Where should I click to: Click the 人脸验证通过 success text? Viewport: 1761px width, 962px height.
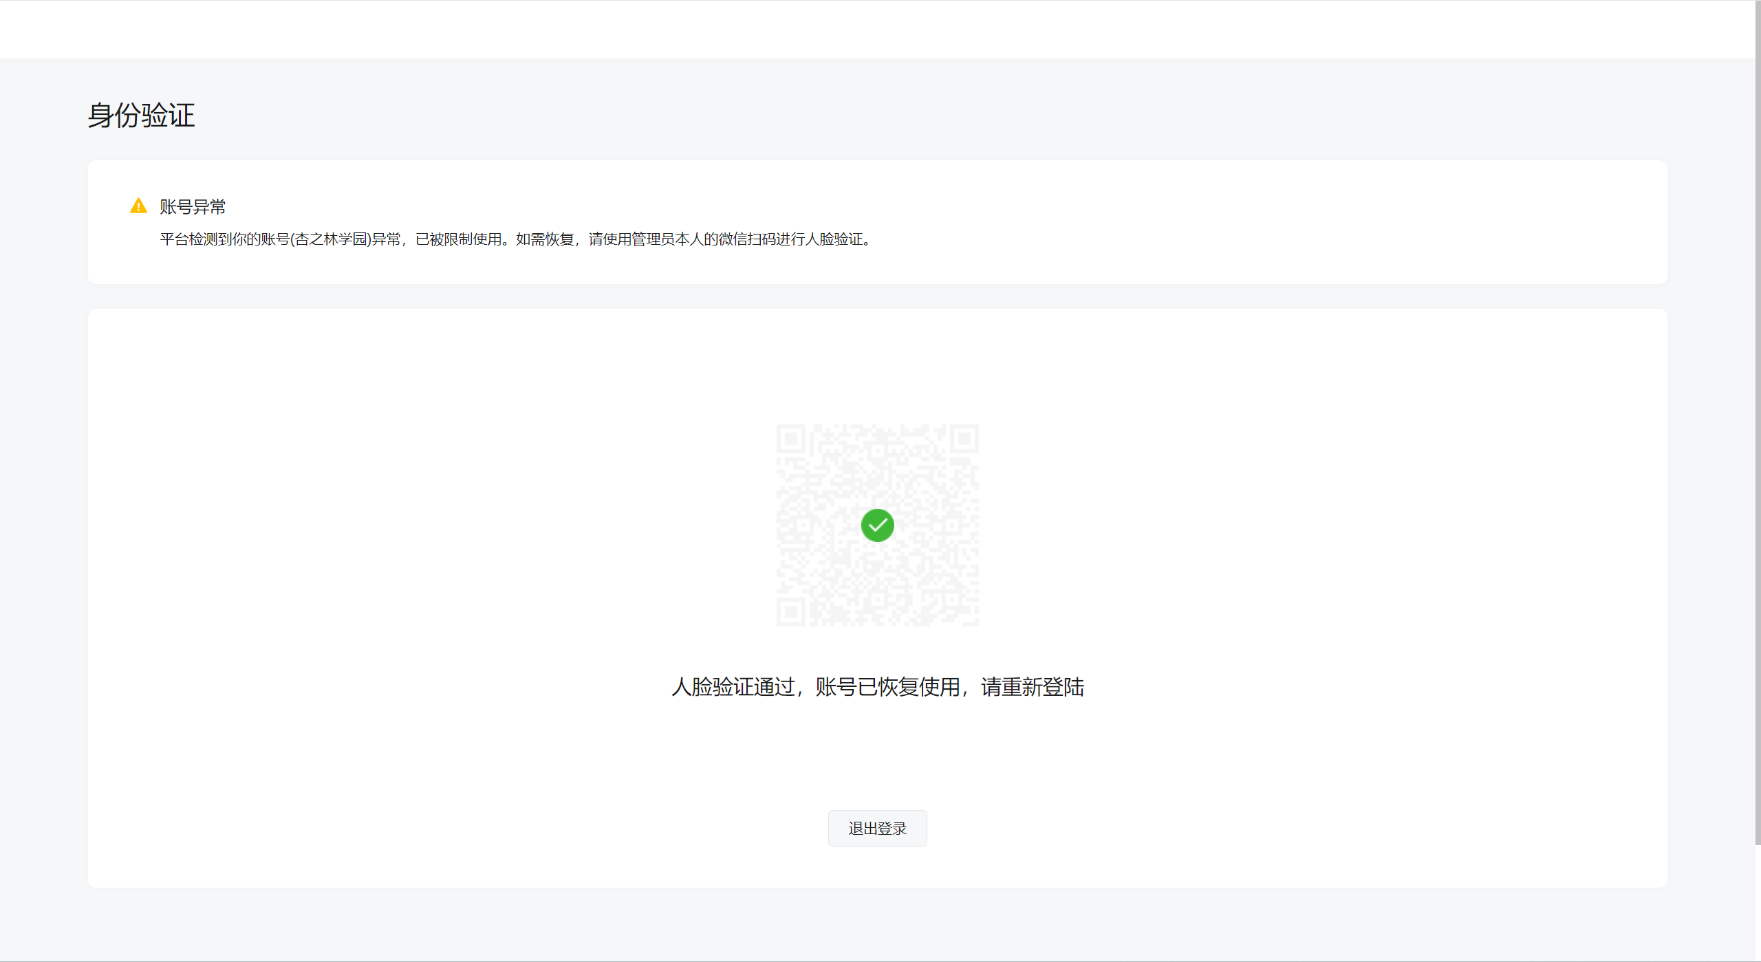733,687
